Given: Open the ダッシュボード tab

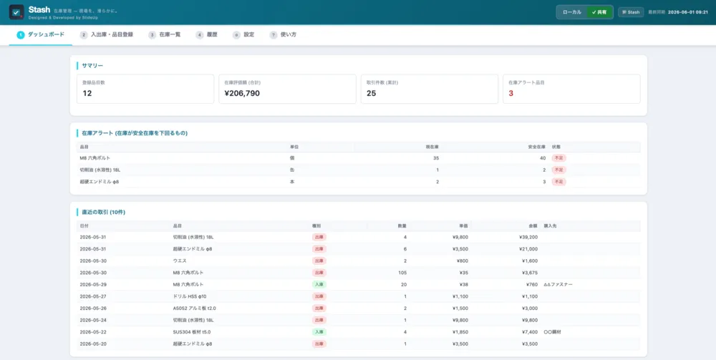Looking at the screenshot, I should (41, 34).
